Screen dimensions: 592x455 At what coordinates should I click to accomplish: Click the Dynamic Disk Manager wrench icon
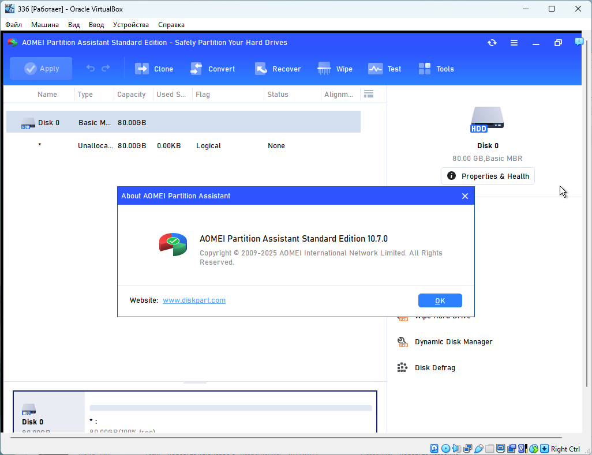[x=403, y=342]
